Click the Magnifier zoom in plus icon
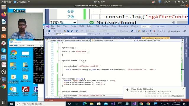Image resolution: width=189 pixels, height=106 pixels. point(16,46)
